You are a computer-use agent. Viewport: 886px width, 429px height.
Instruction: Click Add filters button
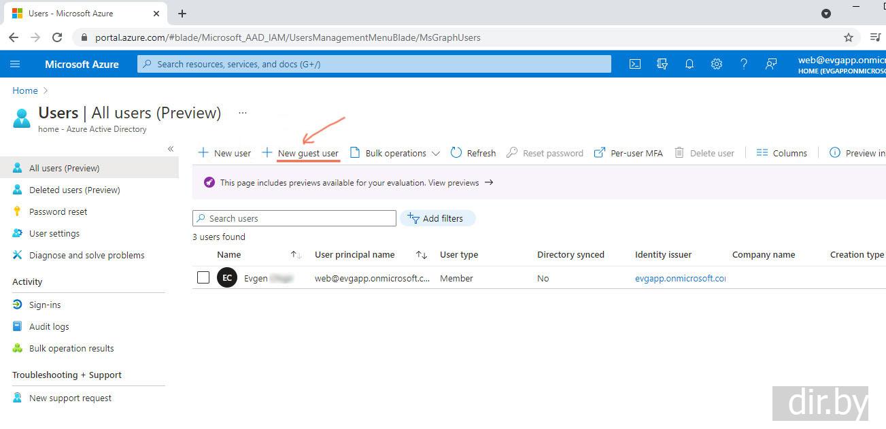[x=438, y=218]
